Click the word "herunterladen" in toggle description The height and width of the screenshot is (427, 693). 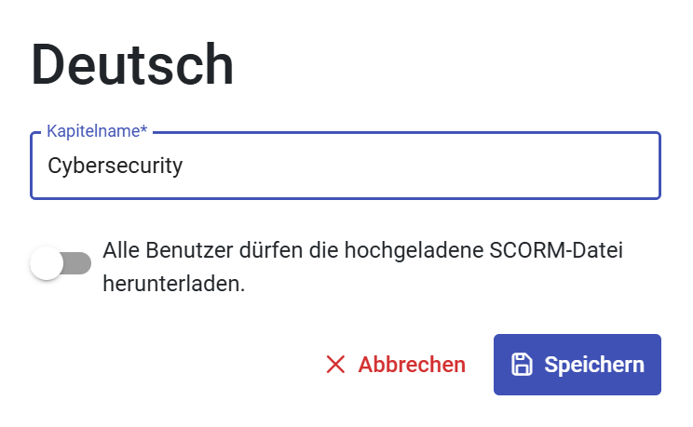(172, 285)
